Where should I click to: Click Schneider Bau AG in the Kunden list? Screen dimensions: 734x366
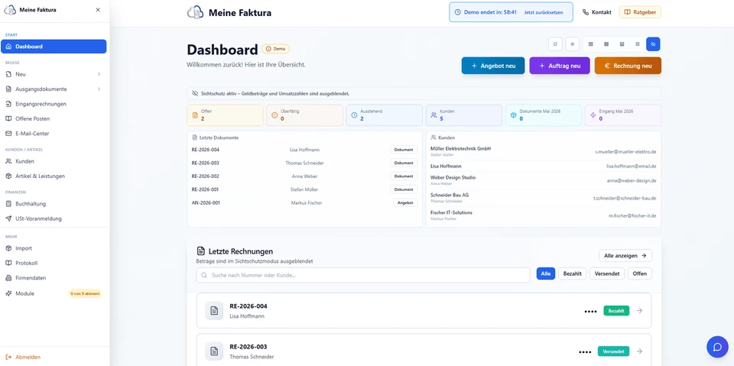tap(450, 195)
